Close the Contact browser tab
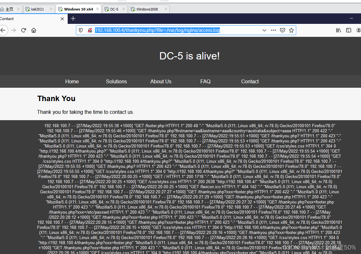 coord(62,19)
